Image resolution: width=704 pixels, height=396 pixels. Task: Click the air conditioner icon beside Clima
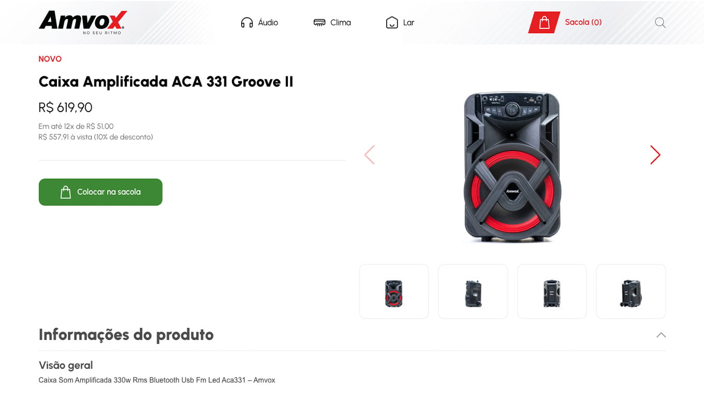coord(319,23)
